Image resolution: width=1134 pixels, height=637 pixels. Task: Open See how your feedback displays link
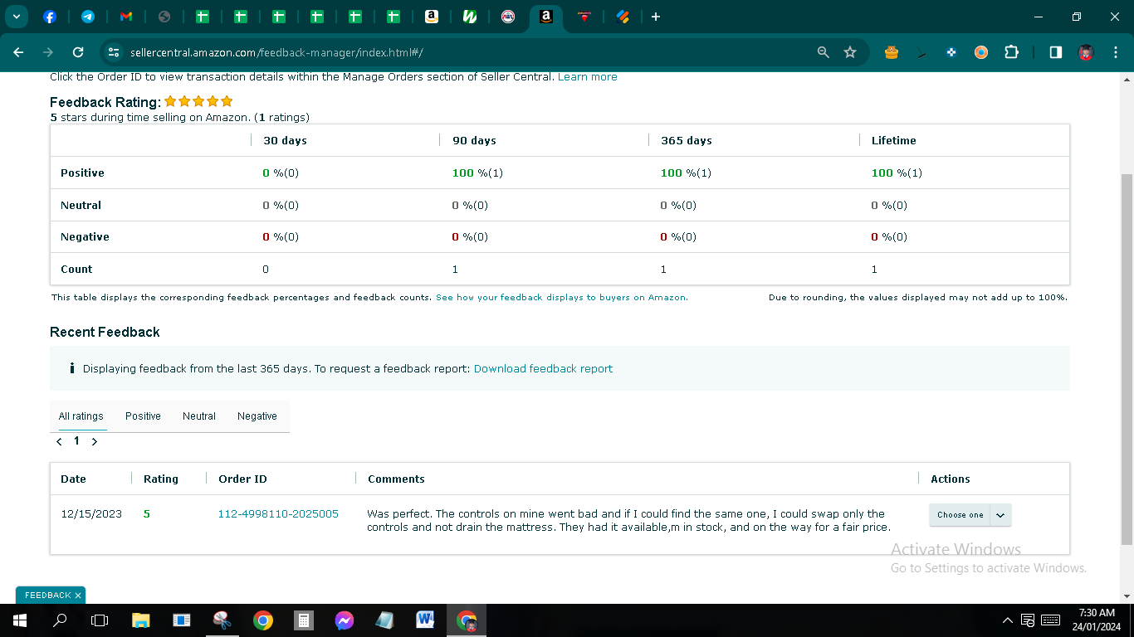click(562, 297)
